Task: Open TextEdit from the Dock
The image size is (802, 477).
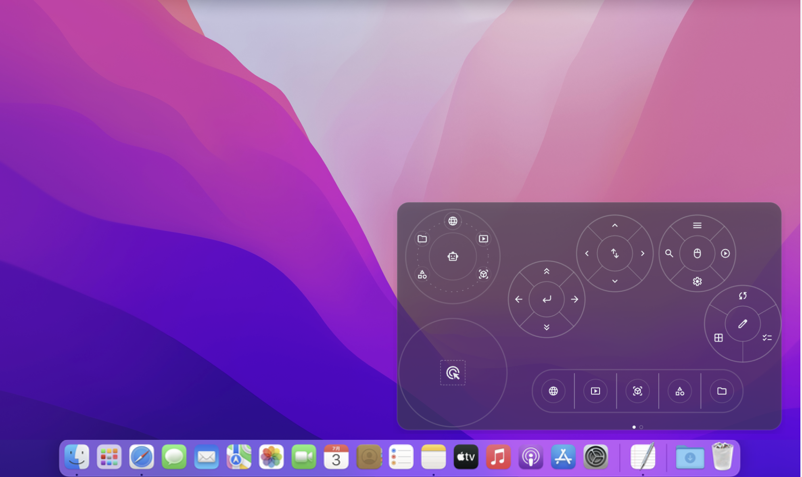Action: pyautogui.click(x=643, y=457)
